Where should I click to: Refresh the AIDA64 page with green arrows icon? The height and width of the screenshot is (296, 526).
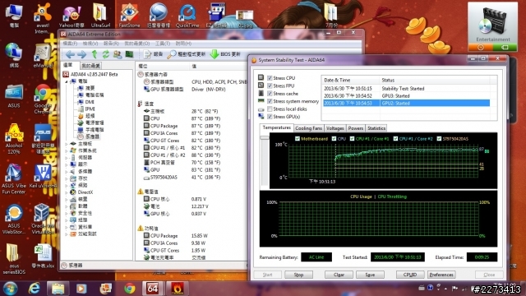pyautogui.click(x=106, y=54)
